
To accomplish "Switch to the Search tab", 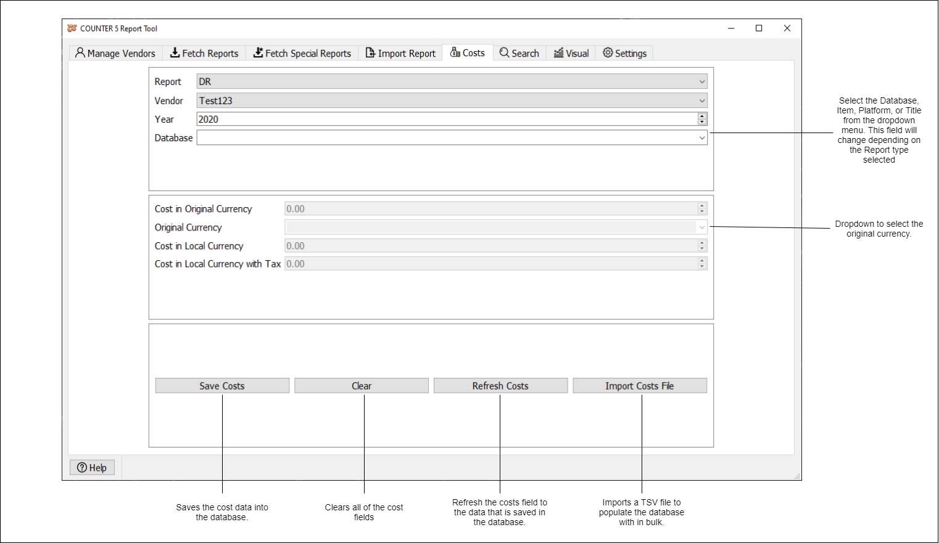I will [519, 53].
